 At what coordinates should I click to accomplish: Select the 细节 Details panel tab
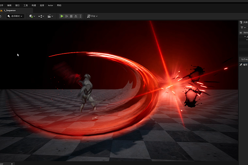pyautogui.click(x=244, y=65)
